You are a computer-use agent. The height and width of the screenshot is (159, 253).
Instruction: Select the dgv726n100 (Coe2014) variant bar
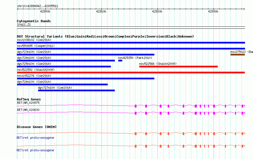[x=62, y=84]
